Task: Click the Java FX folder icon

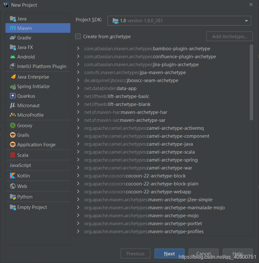Action: (x=13, y=47)
